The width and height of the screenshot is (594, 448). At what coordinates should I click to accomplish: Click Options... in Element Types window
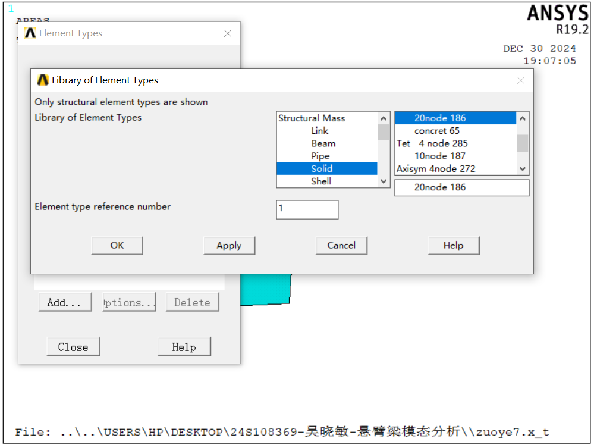[x=129, y=302]
